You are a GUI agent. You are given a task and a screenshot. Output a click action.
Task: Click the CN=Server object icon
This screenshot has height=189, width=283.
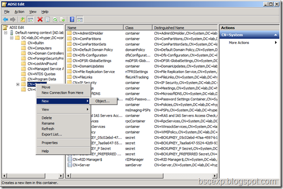[x=70, y=165]
